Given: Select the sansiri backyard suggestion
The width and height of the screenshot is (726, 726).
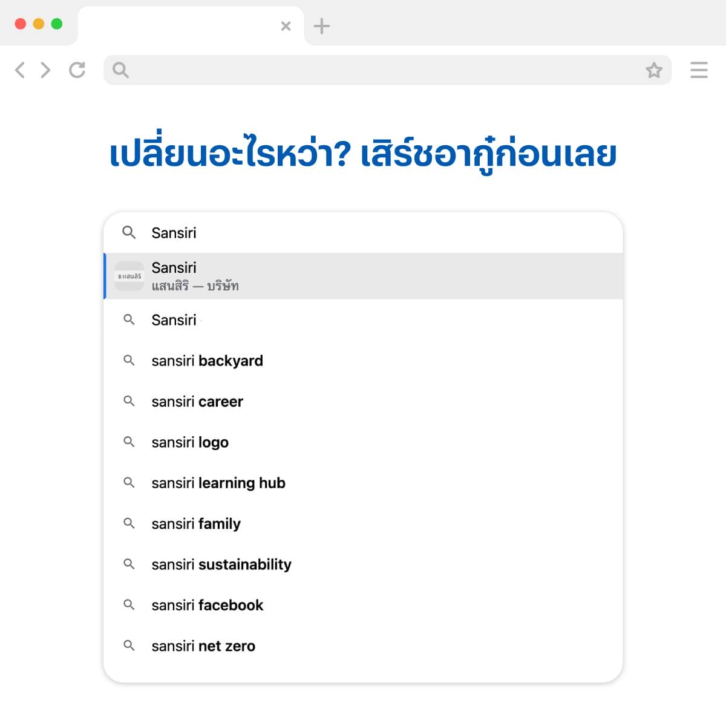Looking at the screenshot, I should tap(207, 361).
